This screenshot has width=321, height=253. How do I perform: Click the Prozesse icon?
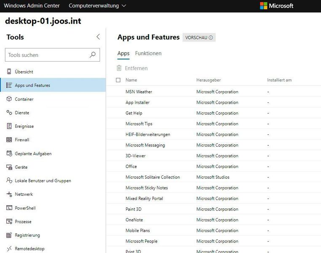pos(9,221)
